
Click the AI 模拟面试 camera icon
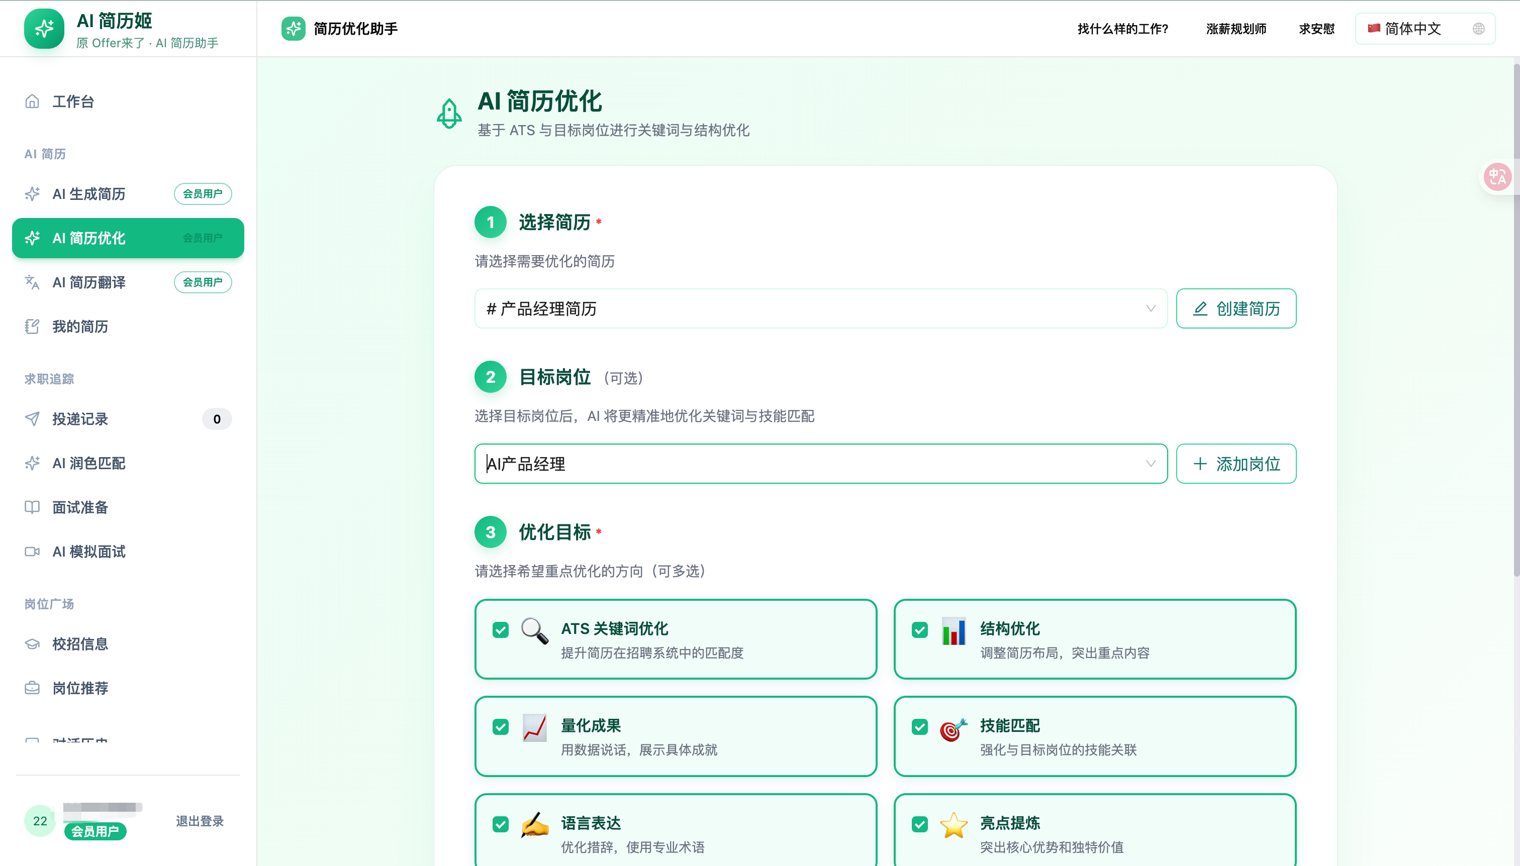[x=32, y=552]
